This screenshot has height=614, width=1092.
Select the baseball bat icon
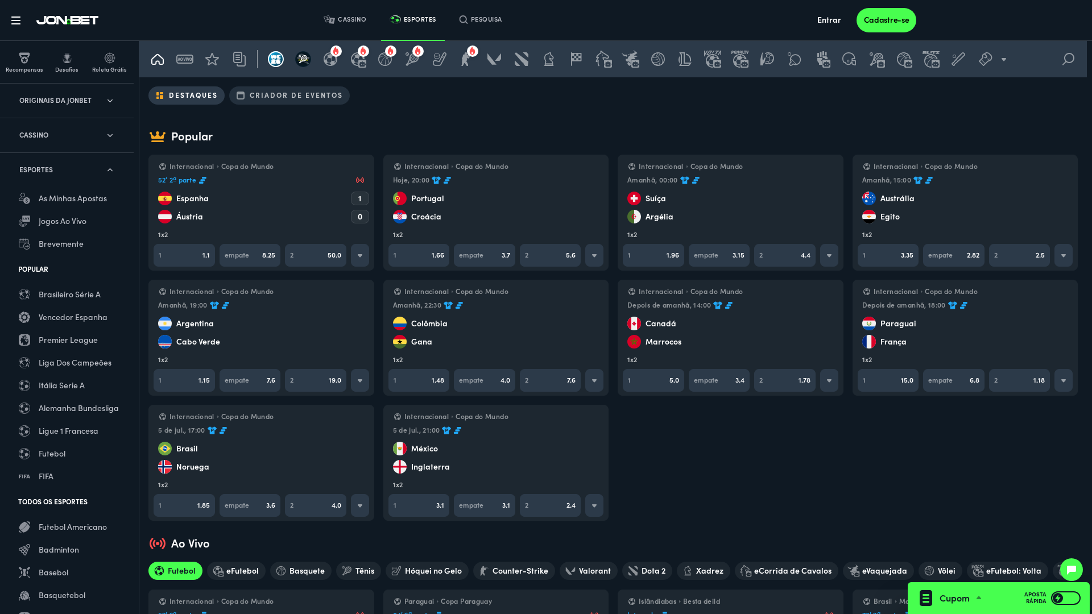pos(958,59)
